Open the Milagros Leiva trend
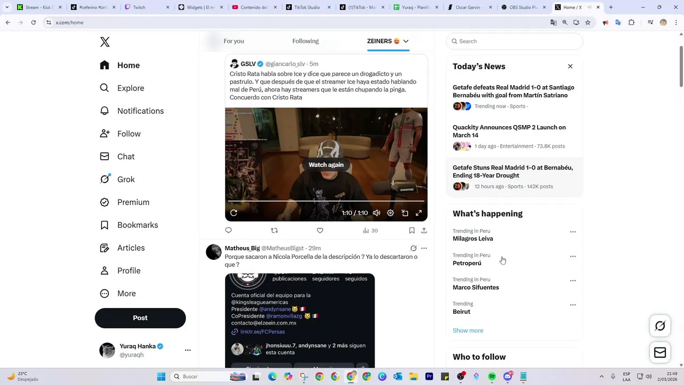Image resolution: width=684 pixels, height=385 pixels. (472, 238)
